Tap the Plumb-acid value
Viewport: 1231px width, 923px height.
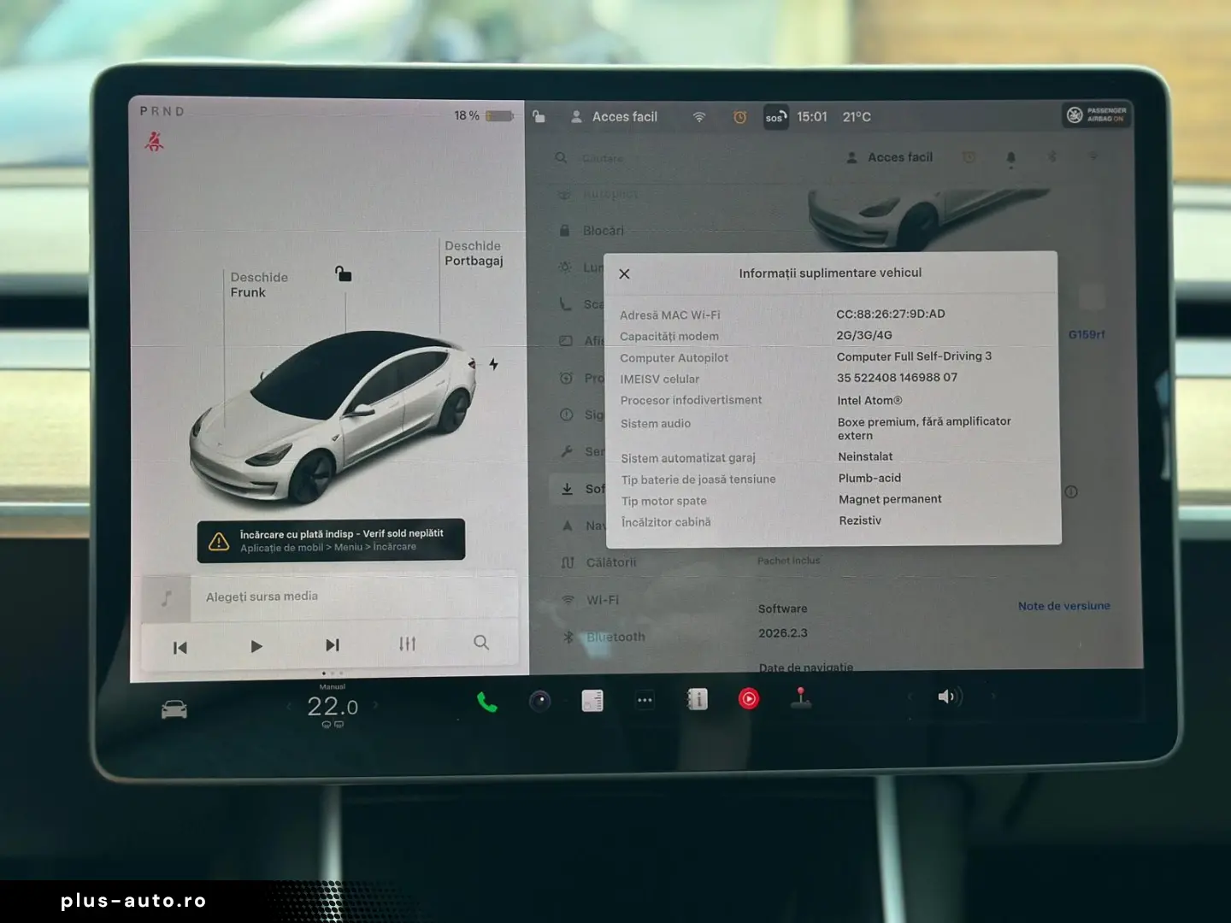[869, 478]
